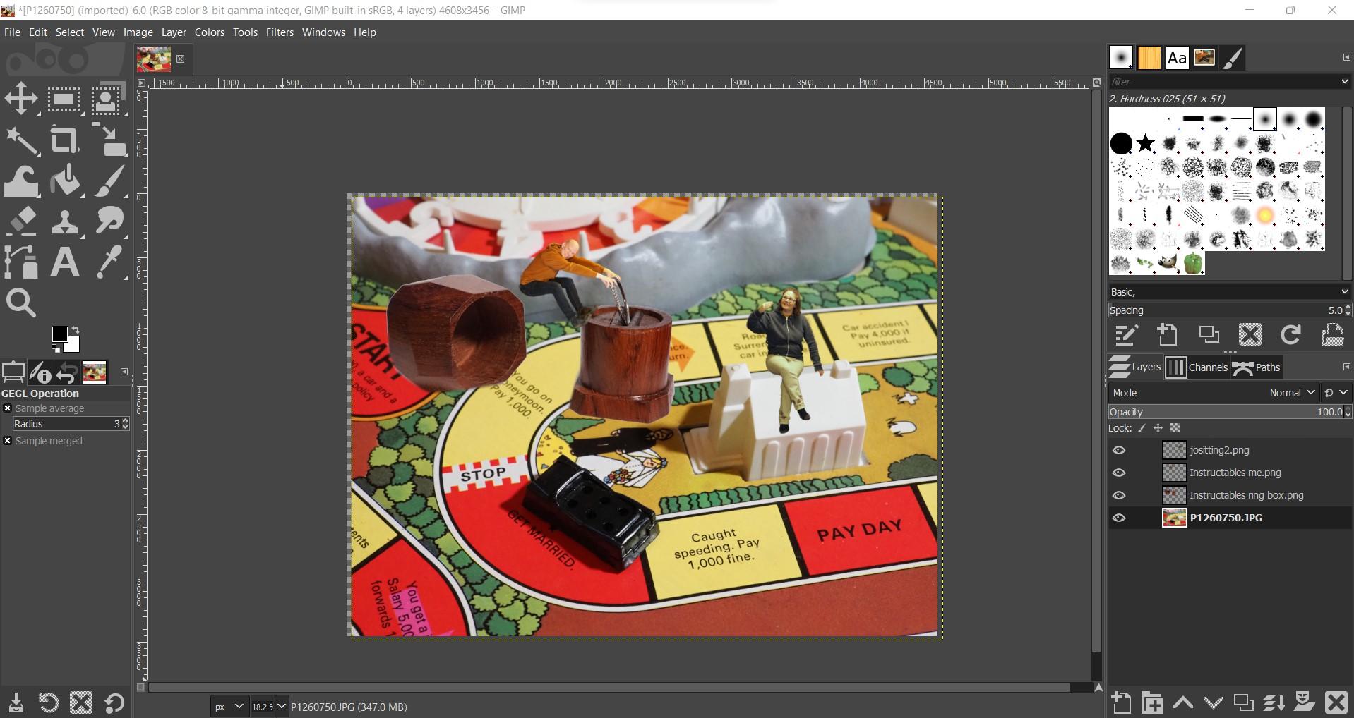This screenshot has height=718, width=1354.
Task: Select the Rectangle Select tool
Action: click(x=64, y=99)
